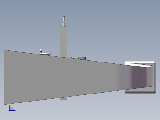Select the small cylinder right of column base

coord(82,58)
